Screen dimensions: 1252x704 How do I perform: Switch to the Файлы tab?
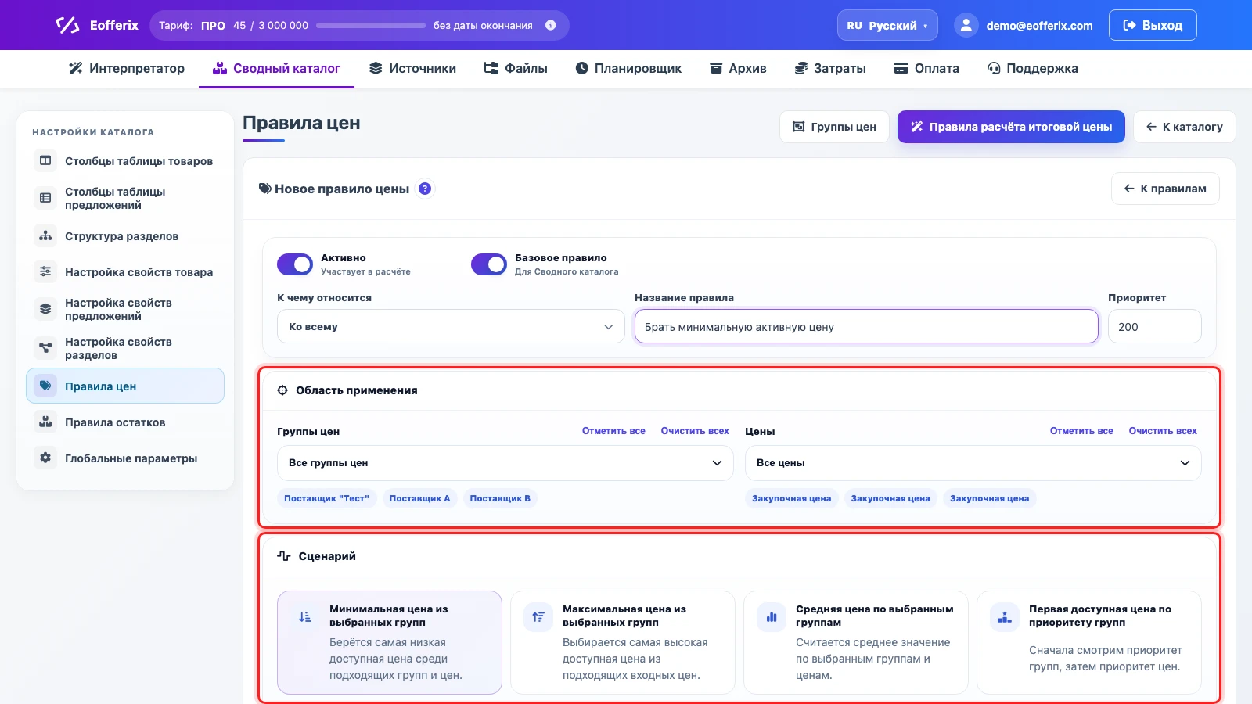pos(516,68)
